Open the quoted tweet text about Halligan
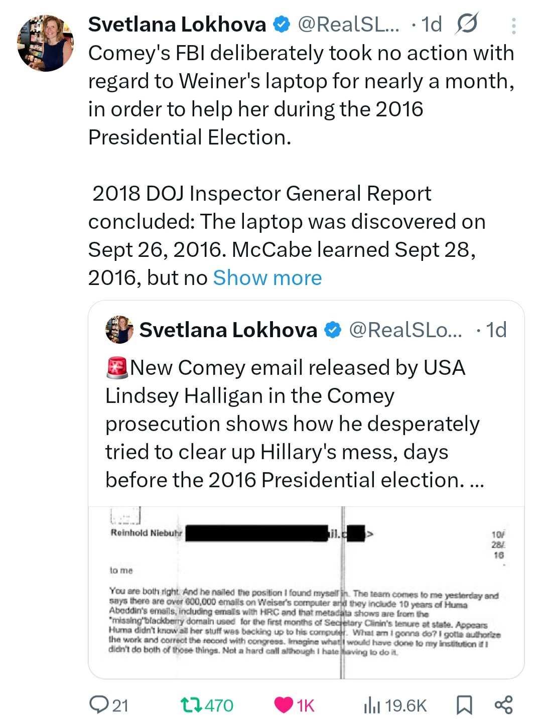Image resolution: width=542 pixels, height=723 pixels. pyautogui.click(x=294, y=423)
